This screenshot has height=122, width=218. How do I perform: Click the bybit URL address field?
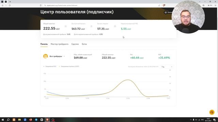tap(62, 5)
